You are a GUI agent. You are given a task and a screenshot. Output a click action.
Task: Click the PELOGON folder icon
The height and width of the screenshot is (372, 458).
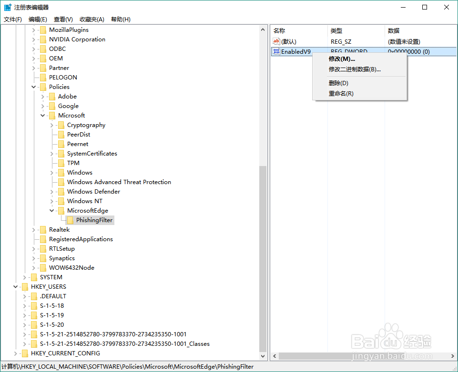[x=43, y=77]
